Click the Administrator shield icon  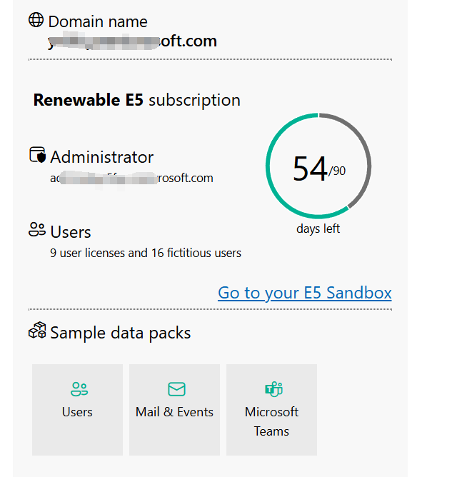tap(37, 155)
